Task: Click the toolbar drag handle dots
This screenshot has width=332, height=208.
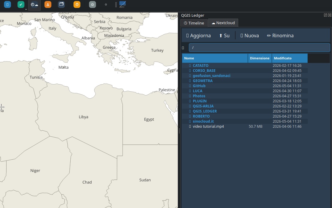Action: (116, 5)
